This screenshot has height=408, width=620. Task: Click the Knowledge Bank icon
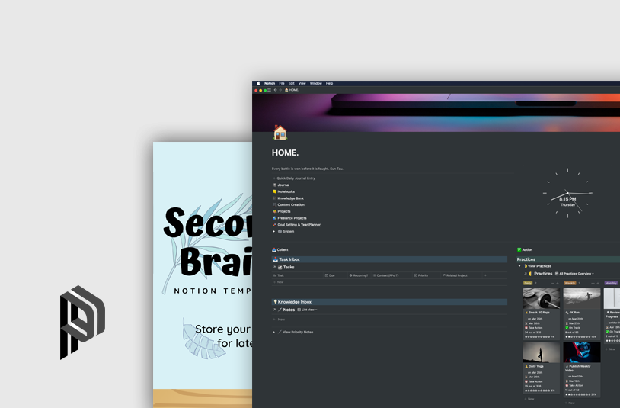[274, 198]
